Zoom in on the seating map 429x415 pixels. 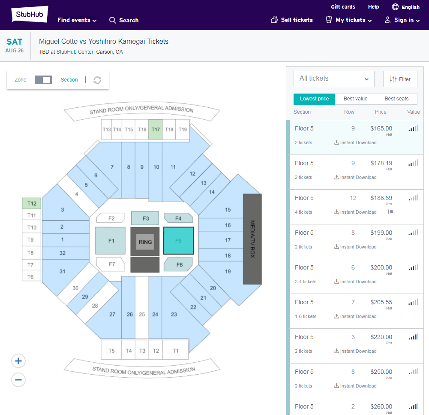point(18,361)
